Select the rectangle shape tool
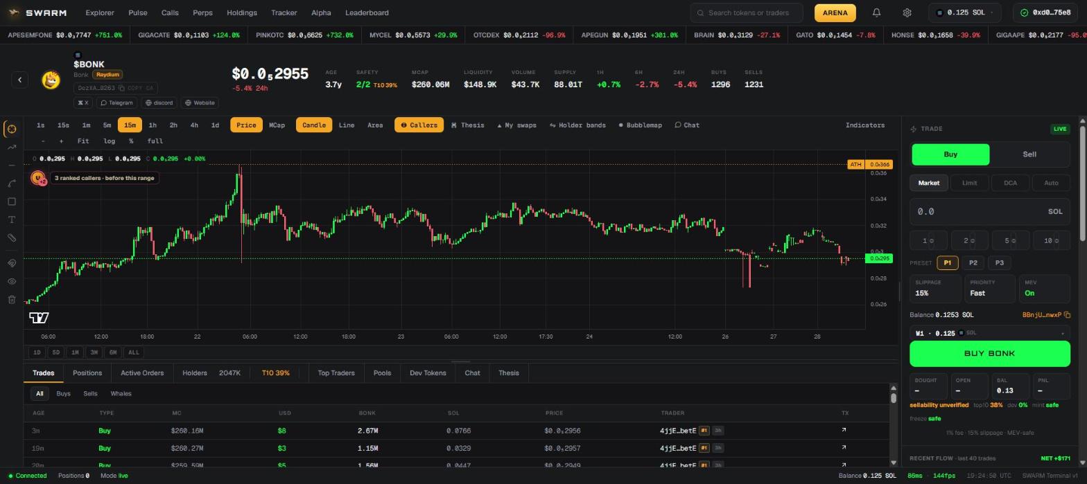The height and width of the screenshot is (484, 1087). (12, 201)
